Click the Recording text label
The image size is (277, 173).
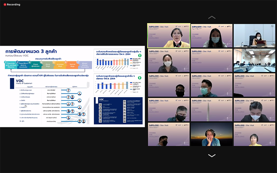tap(13, 4)
